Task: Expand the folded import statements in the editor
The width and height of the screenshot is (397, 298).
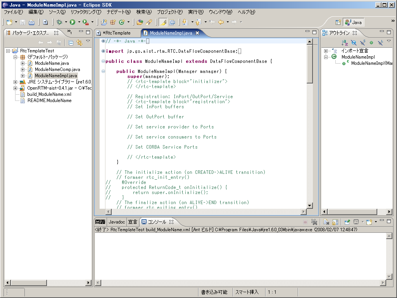Action: click(x=103, y=51)
